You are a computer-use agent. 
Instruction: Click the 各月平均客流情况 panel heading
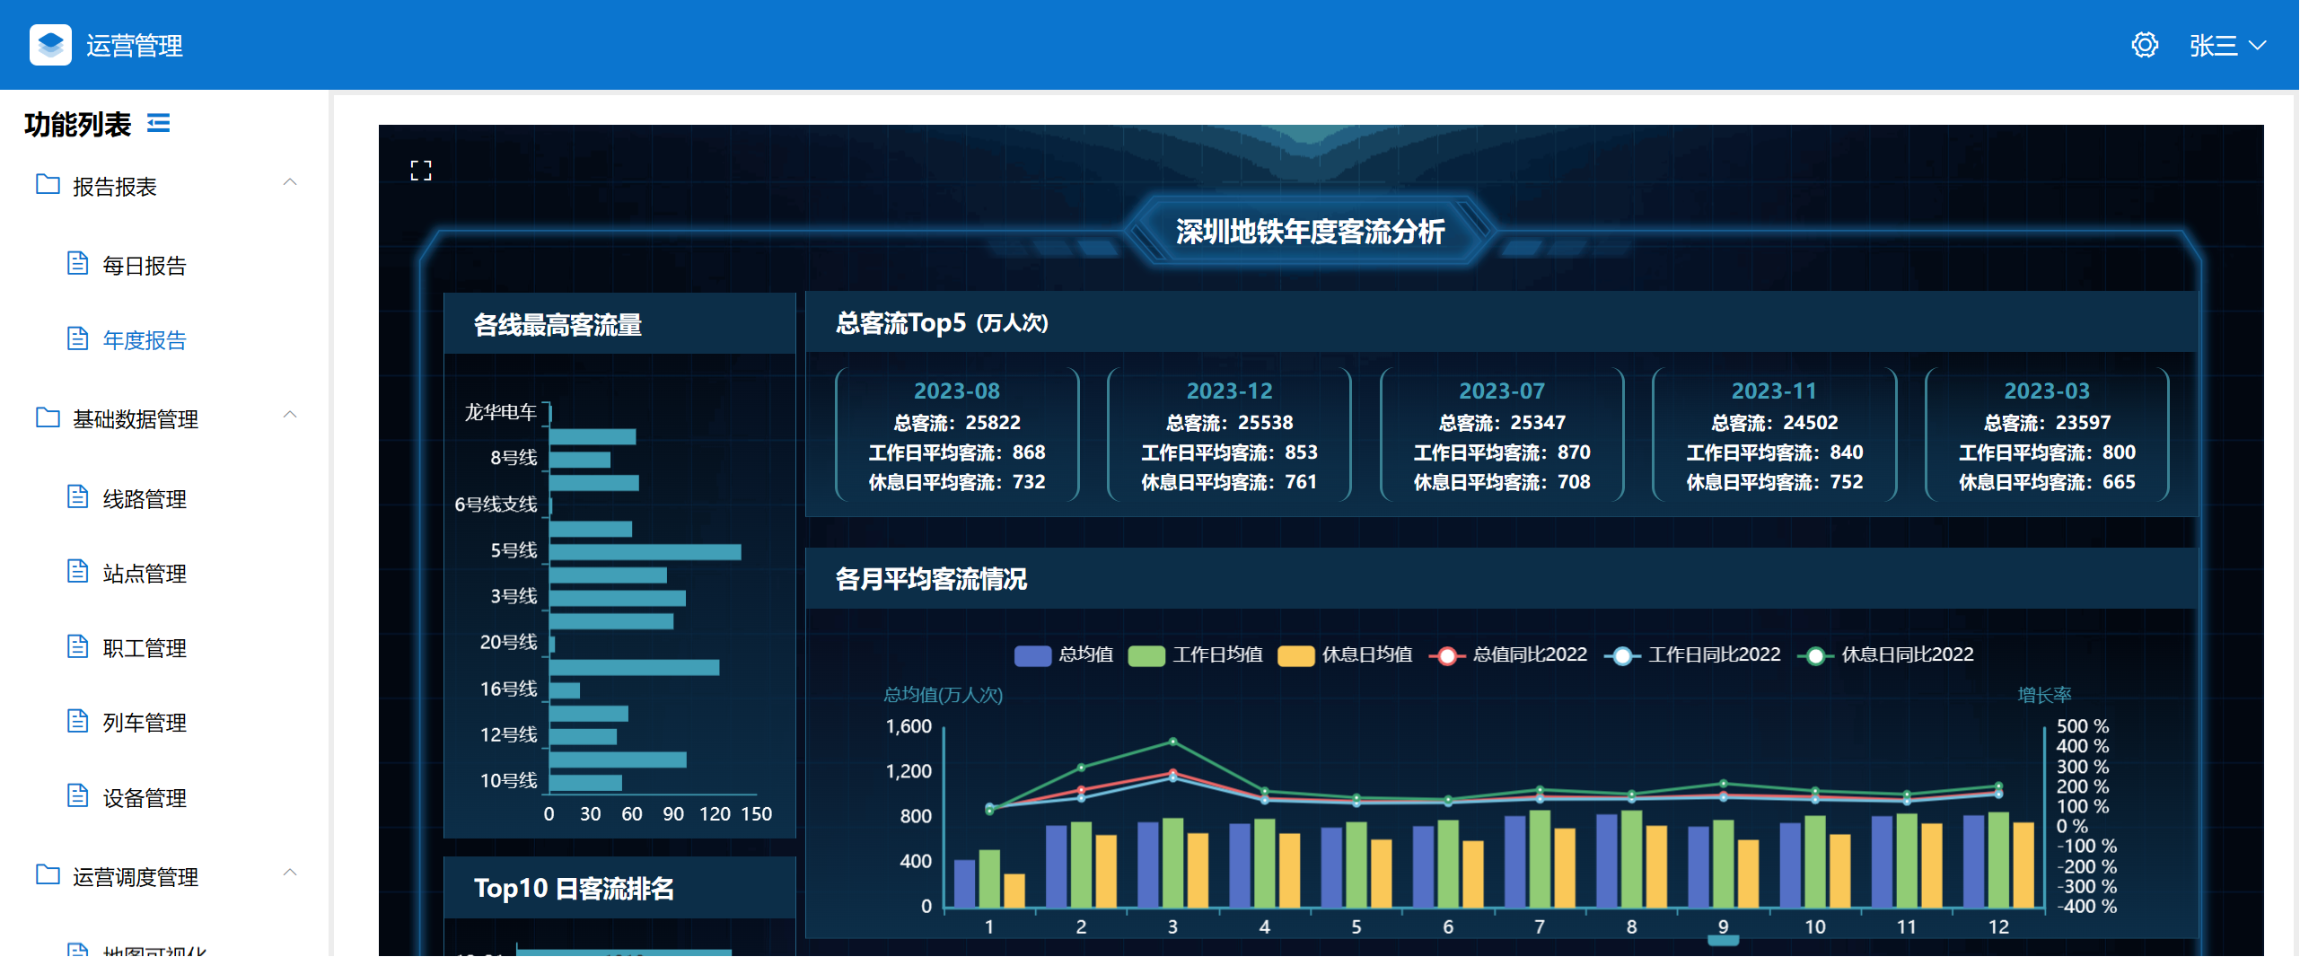point(931,579)
